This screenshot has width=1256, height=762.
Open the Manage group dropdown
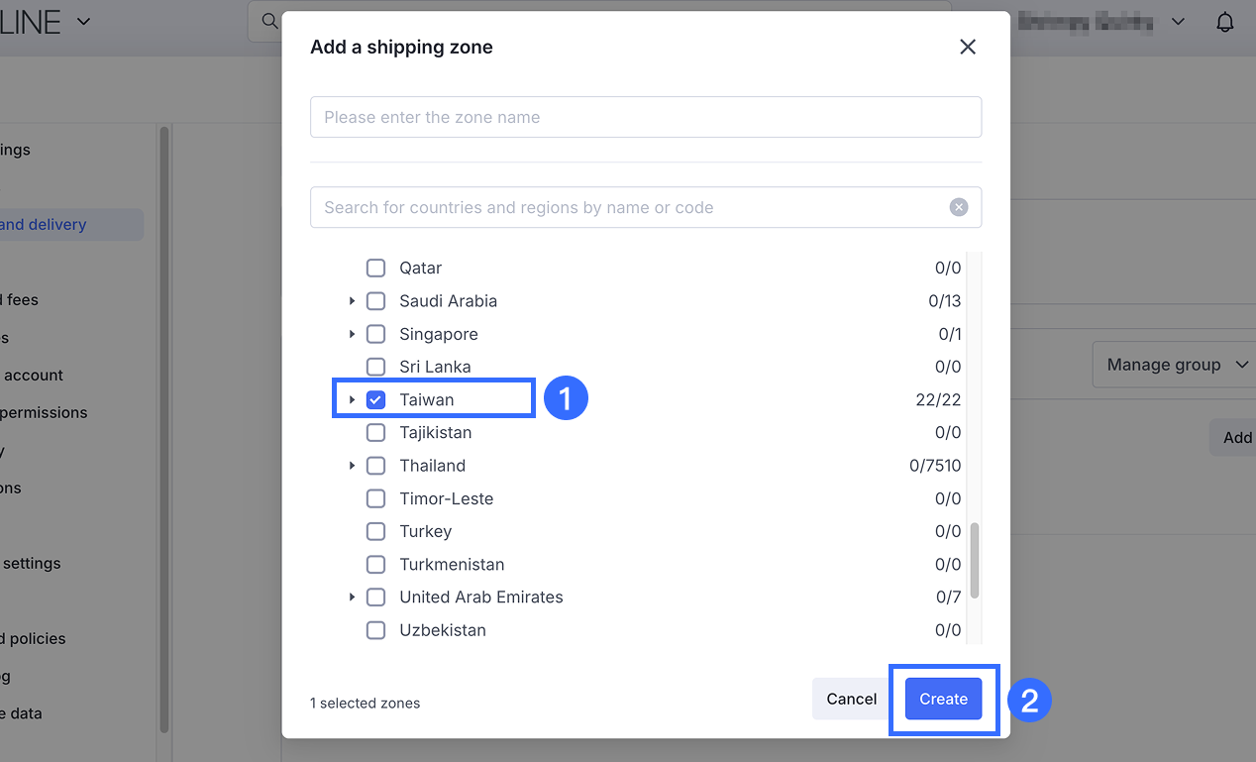pyautogui.click(x=1176, y=365)
